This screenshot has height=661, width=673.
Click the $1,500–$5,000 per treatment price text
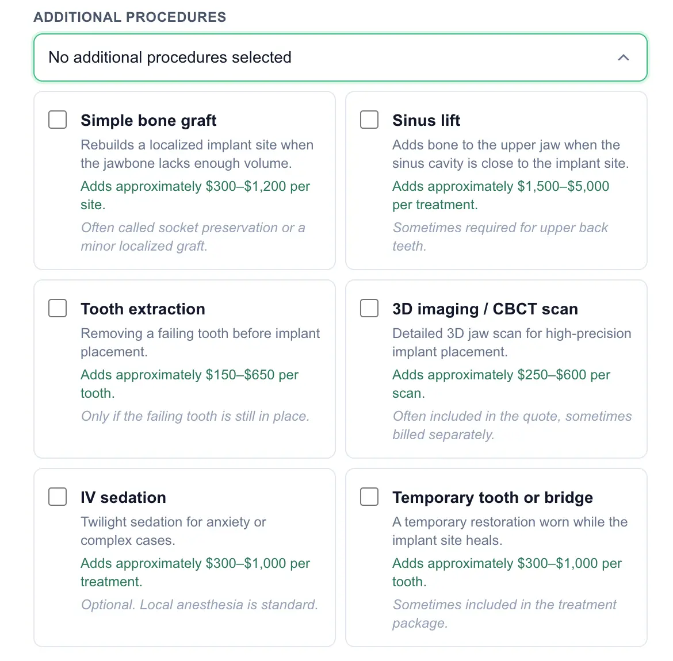click(500, 195)
